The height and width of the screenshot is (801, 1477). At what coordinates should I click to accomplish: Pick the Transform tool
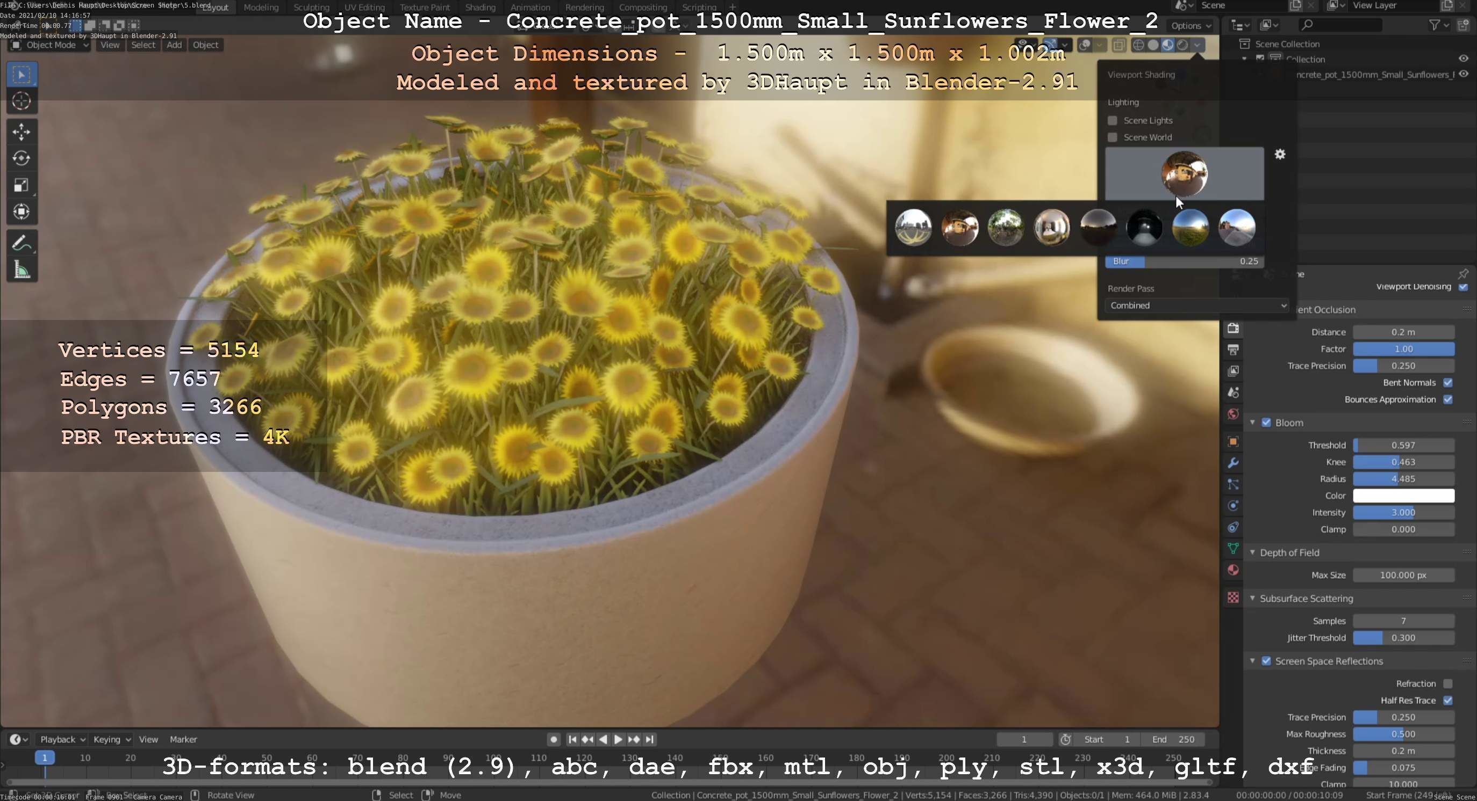point(22,212)
